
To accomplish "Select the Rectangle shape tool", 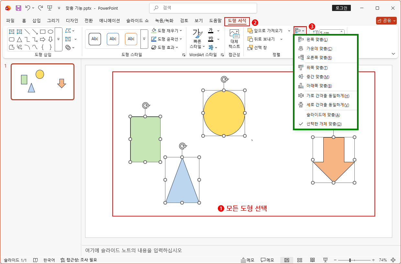I will coord(43,32).
